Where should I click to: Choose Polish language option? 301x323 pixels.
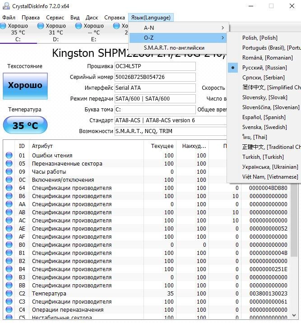(264, 38)
